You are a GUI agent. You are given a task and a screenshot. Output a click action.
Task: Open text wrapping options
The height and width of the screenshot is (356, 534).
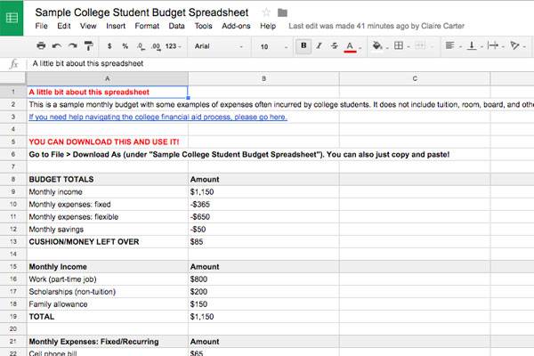pyautogui.click(x=493, y=45)
